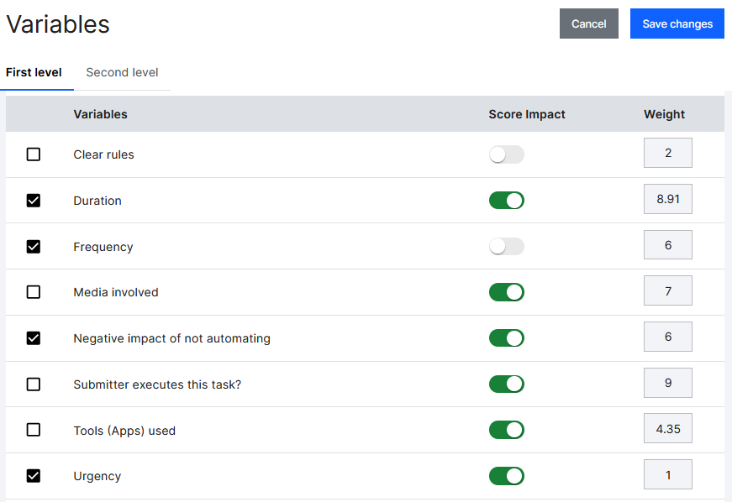Viewport: 732px width, 502px height.
Task: Toggle off Score Impact for Tools (Apps) used
Action: (507, 429)
